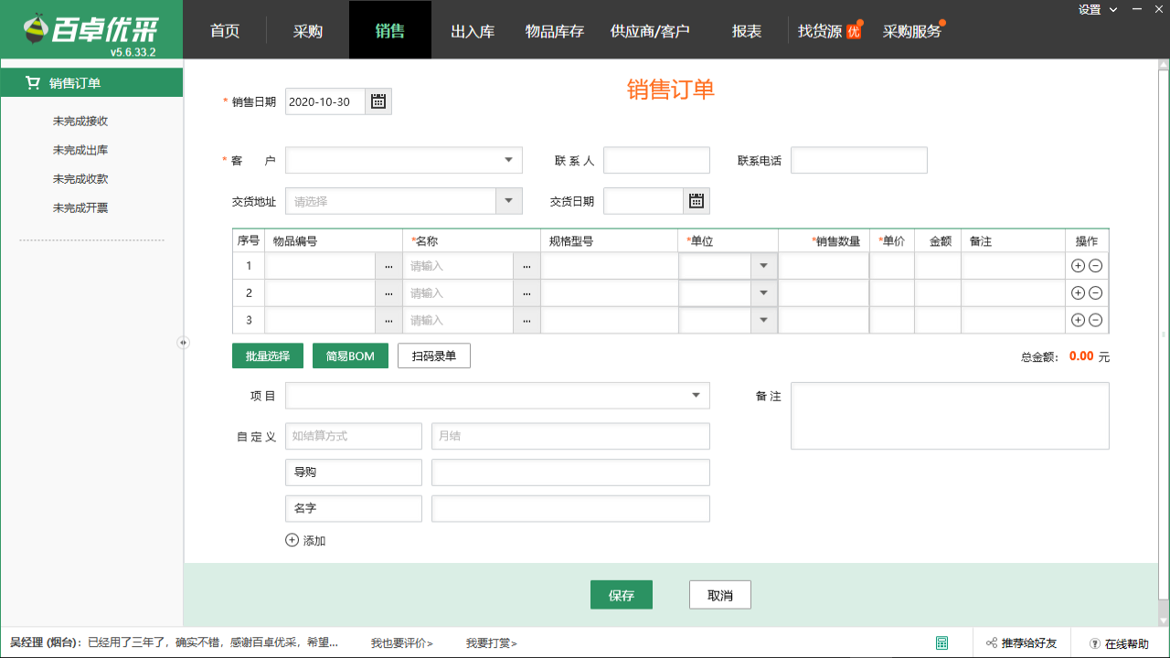Click the minus icon to remove row 3
This screenshot has width=1170, height=658.
point(1096,320)
